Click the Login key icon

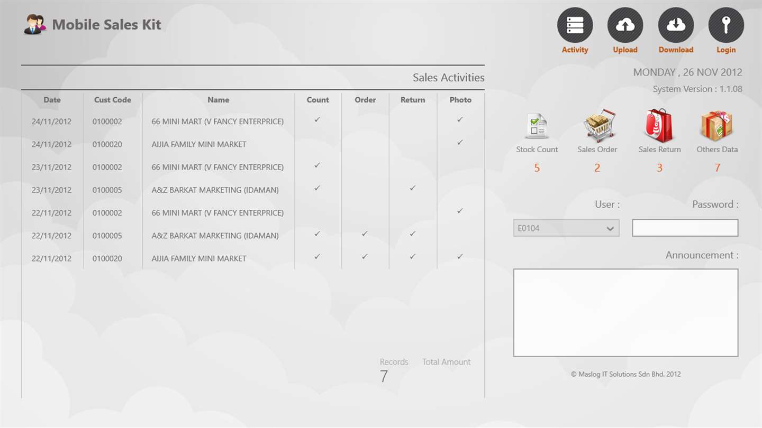tap(726, 25)
